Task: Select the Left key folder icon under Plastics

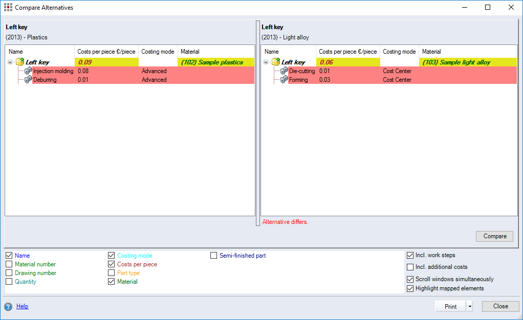Action: [19, 61]
